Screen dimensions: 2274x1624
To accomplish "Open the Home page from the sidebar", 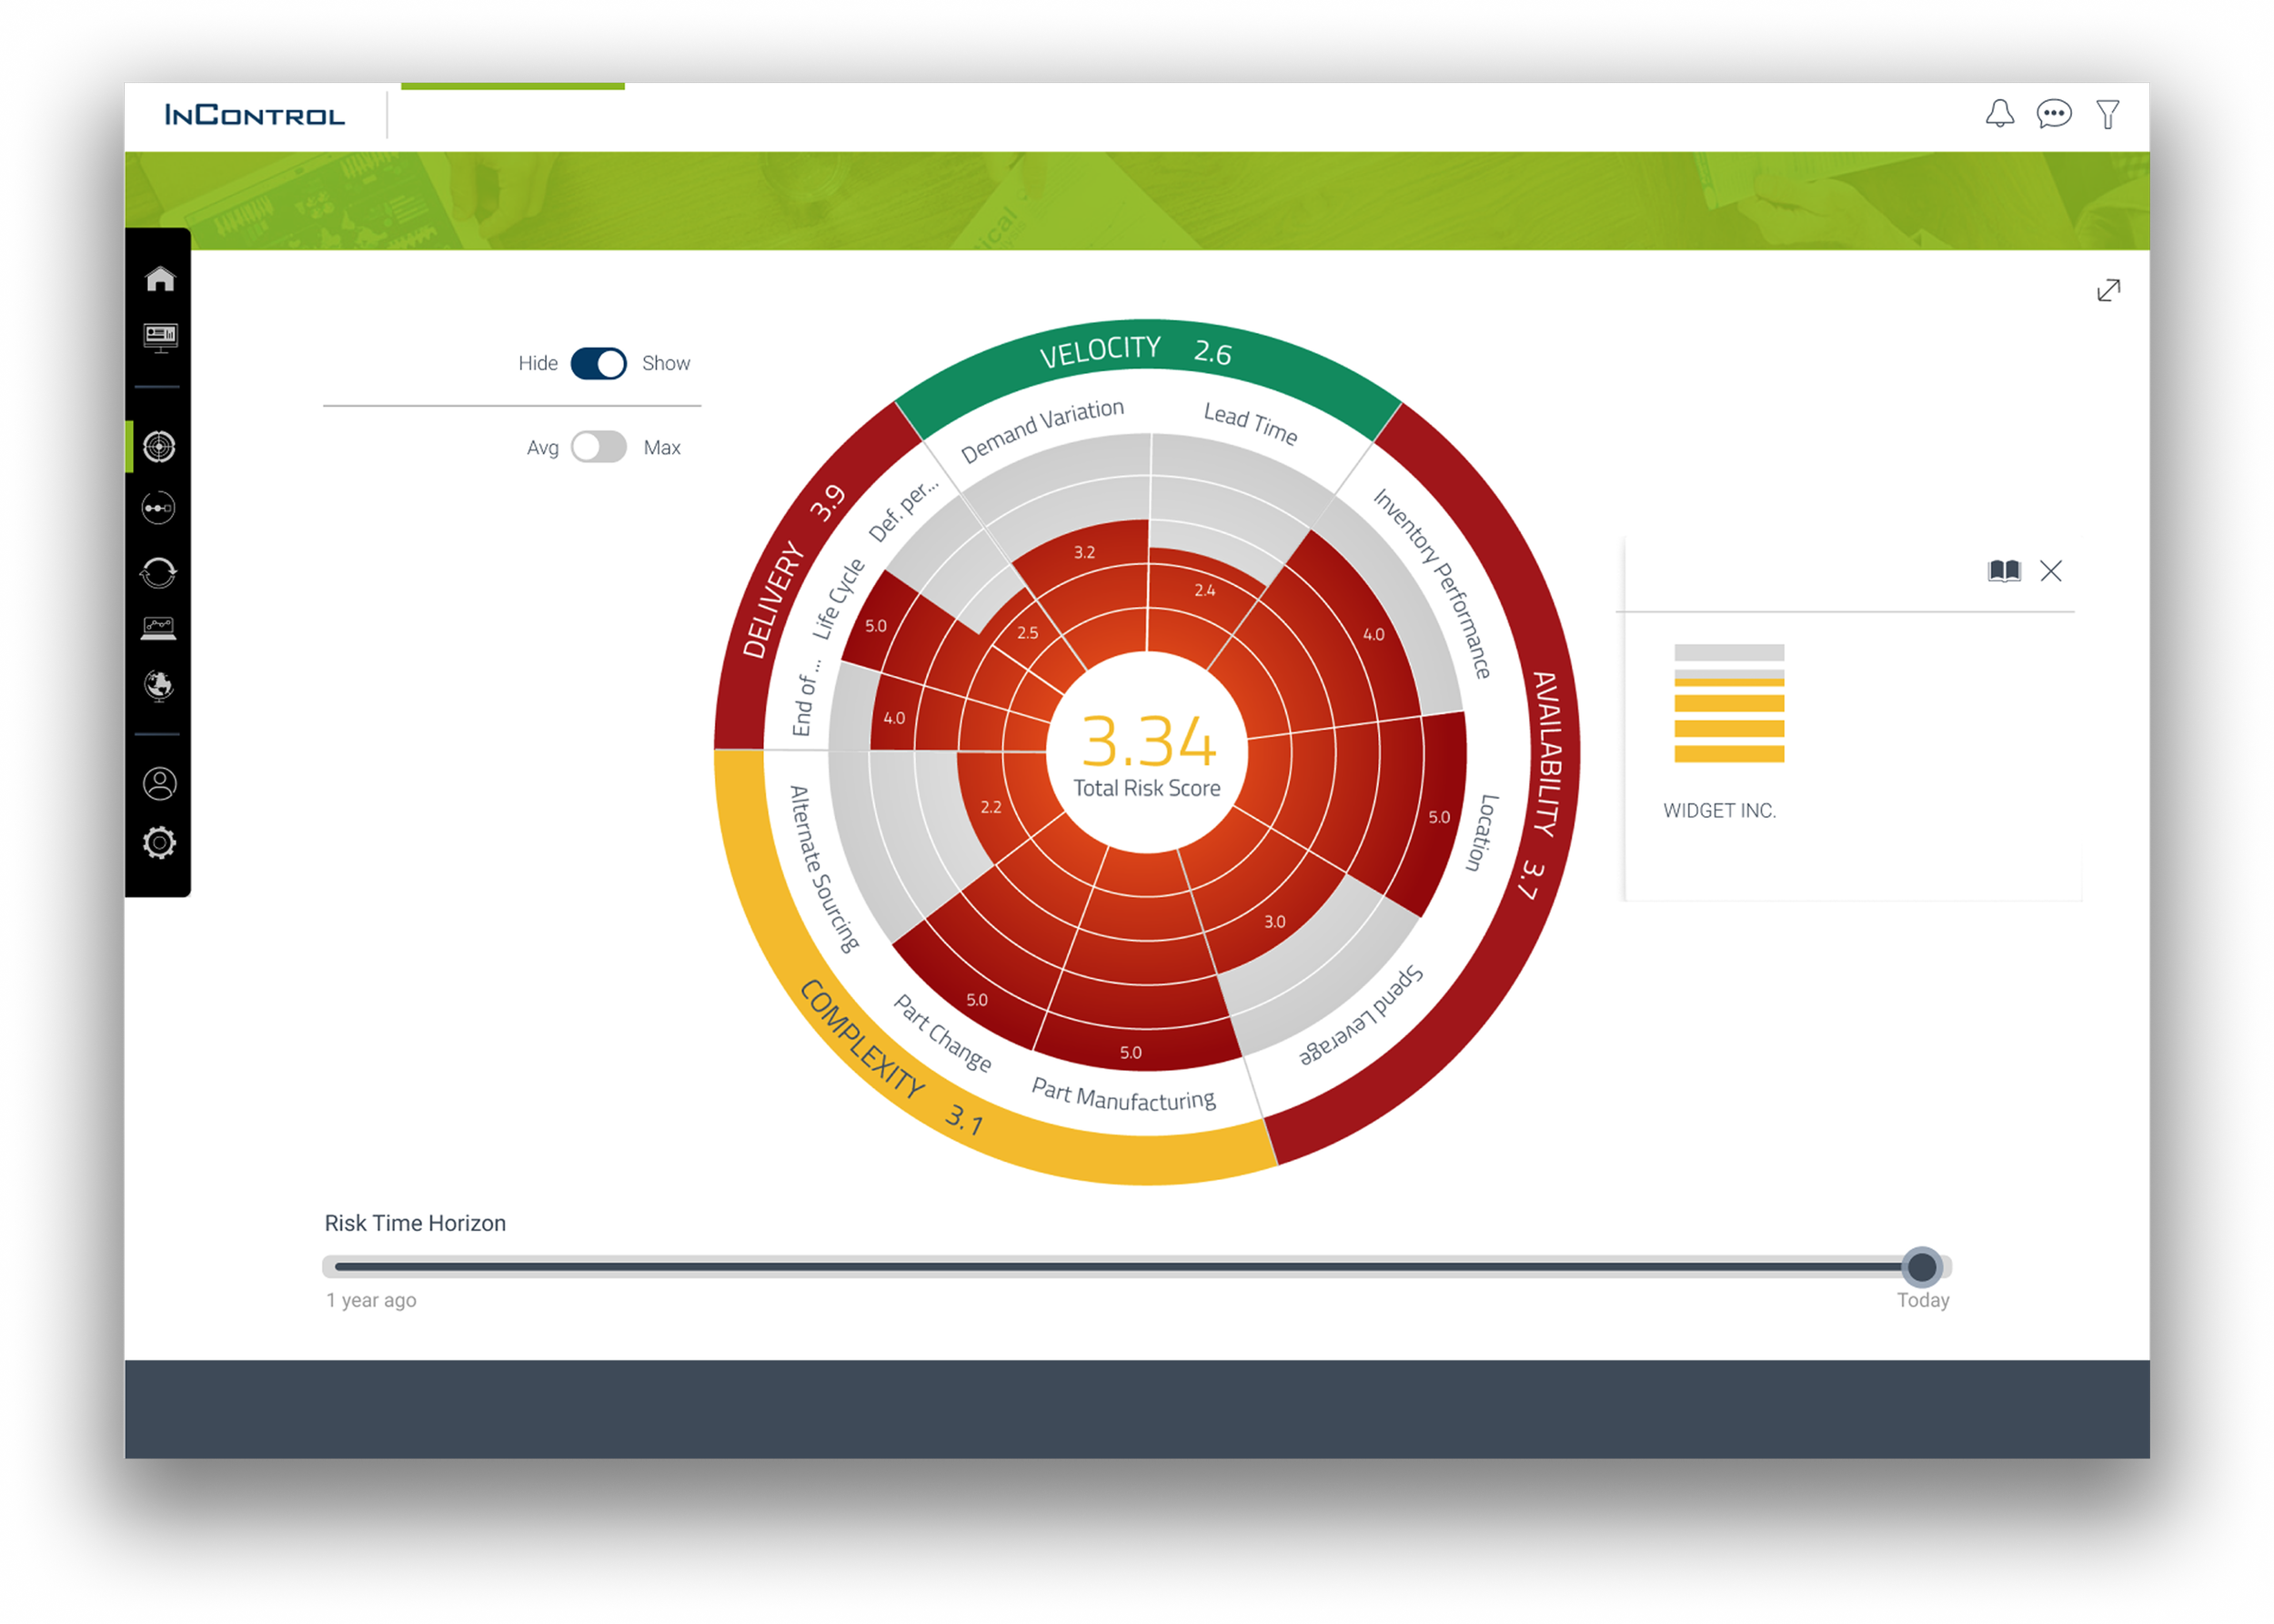I will tap(160, 279).
